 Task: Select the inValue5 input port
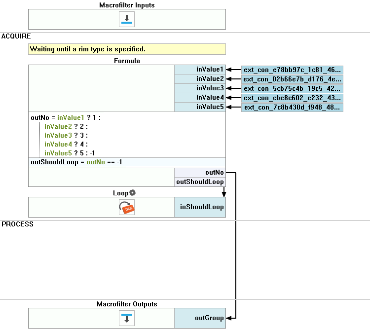(200, 107)
